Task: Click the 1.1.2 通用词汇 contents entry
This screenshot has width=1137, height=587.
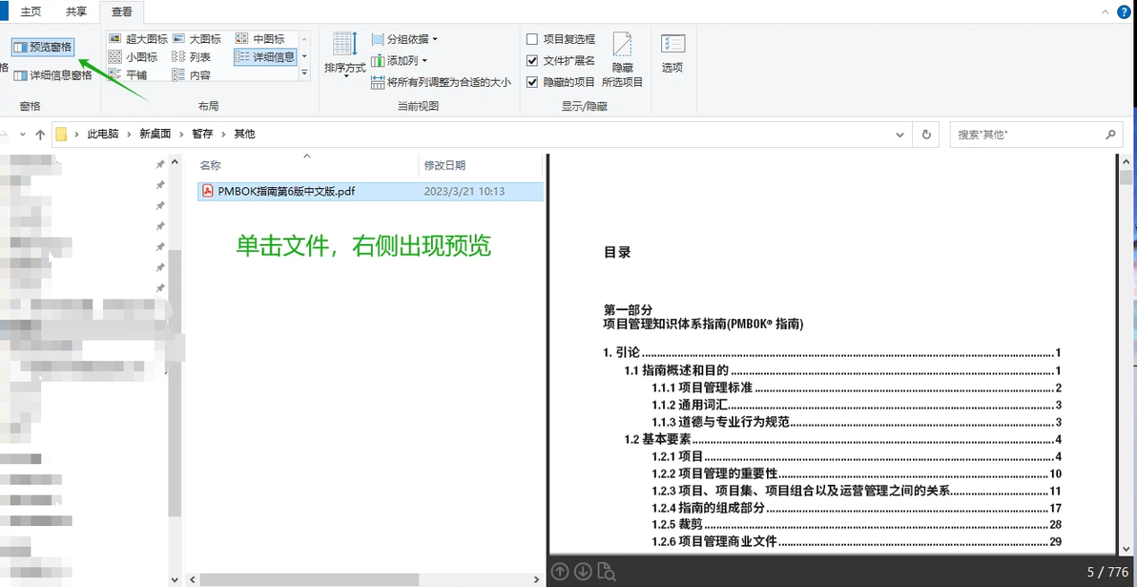Action: pyautogui.click(x=857, y=405)
